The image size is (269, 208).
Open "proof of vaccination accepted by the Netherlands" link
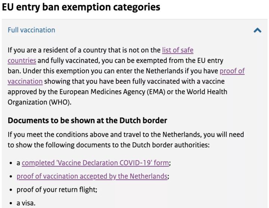(92, 176)
